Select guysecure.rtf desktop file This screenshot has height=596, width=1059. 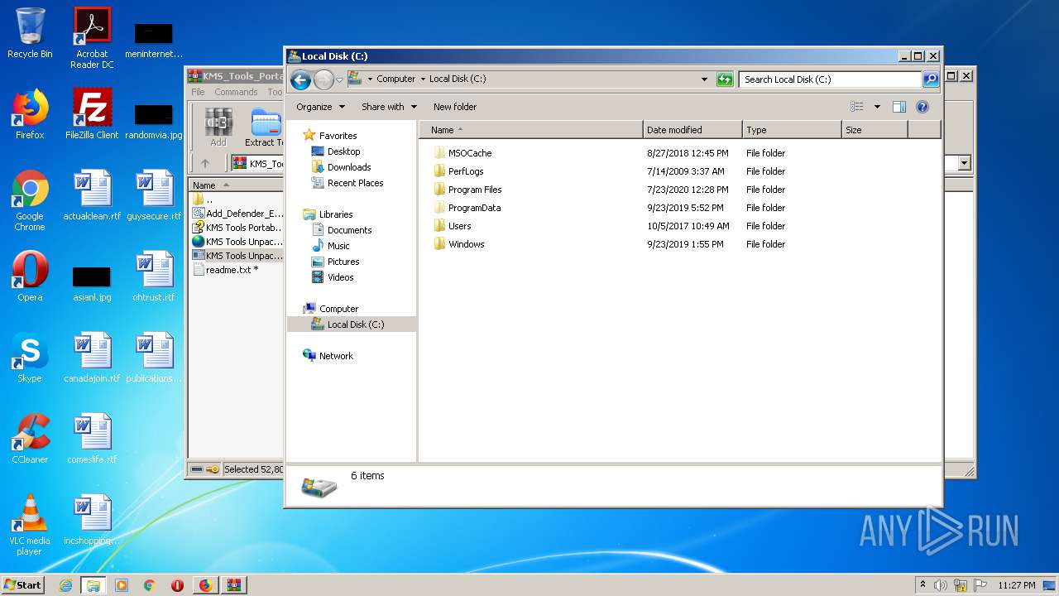(154, 195)
